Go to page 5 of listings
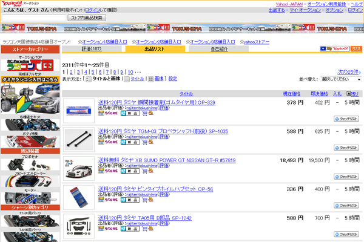364x242 pixels. coord(93,72)
